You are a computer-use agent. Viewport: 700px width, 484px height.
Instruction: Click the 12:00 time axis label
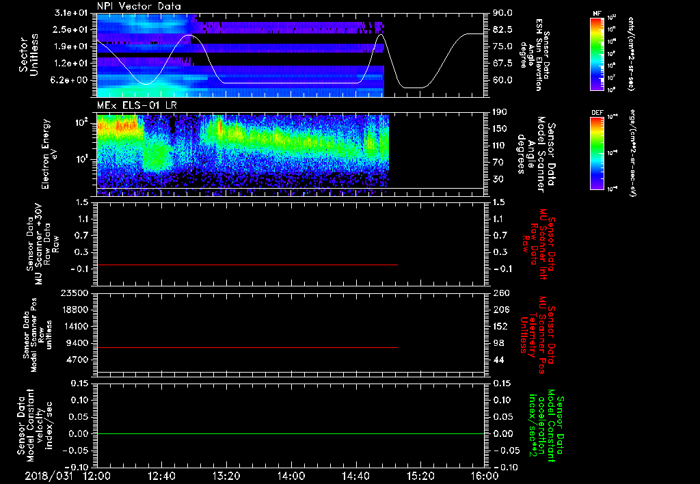[x=97, y=476]
